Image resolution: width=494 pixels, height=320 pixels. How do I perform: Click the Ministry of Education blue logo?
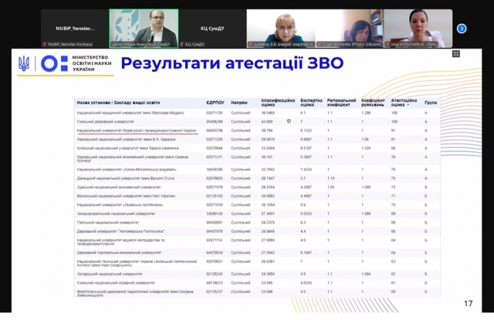[x=55, y=63]
